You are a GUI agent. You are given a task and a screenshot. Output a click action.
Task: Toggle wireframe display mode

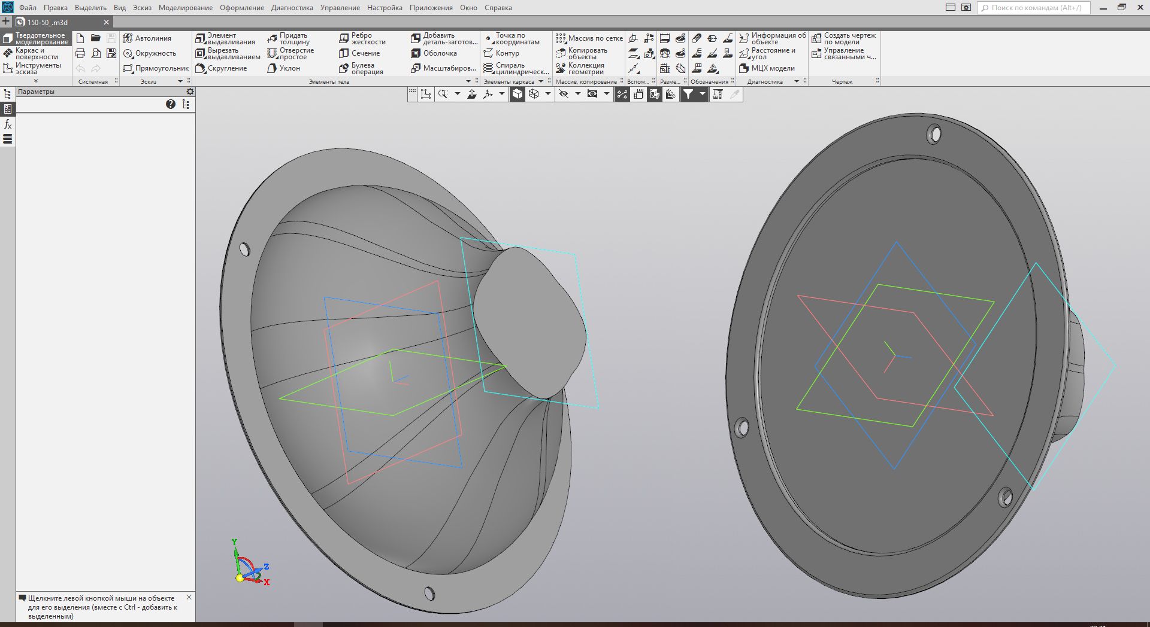point(534,94)
